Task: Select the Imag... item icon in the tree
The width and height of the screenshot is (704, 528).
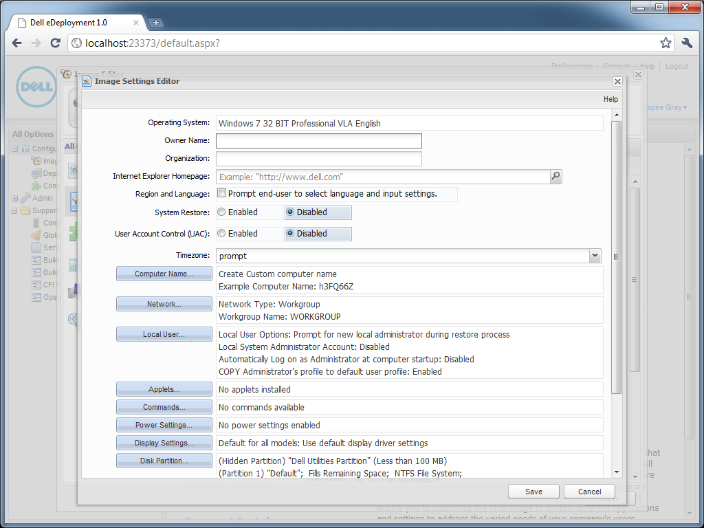Action: (36, 161)
